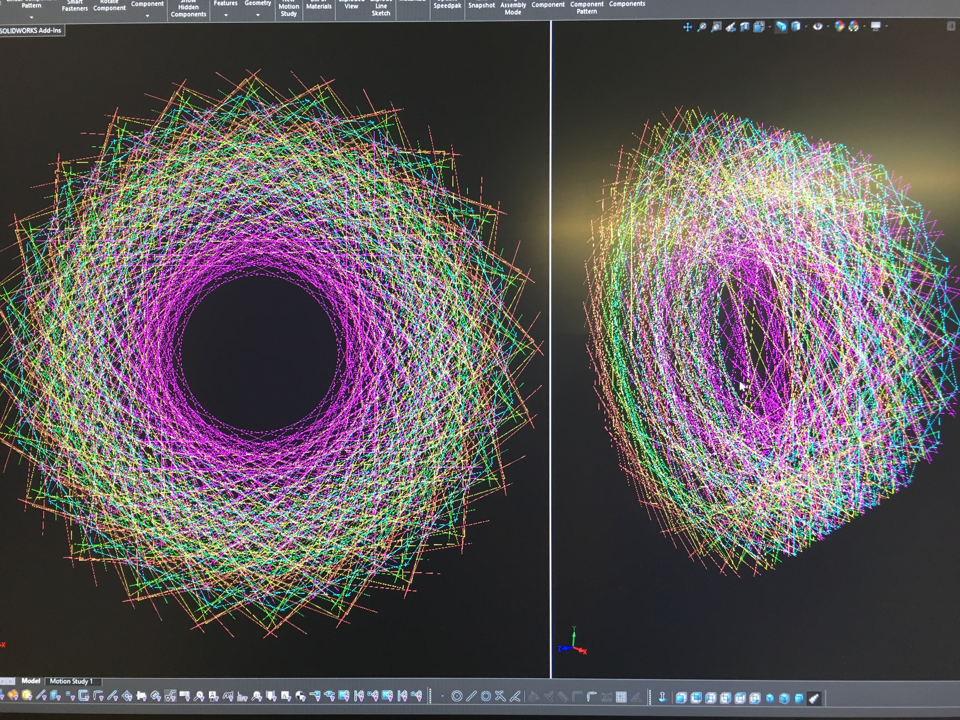Expand View Orientation dropdown arrow

click(770, 27)
